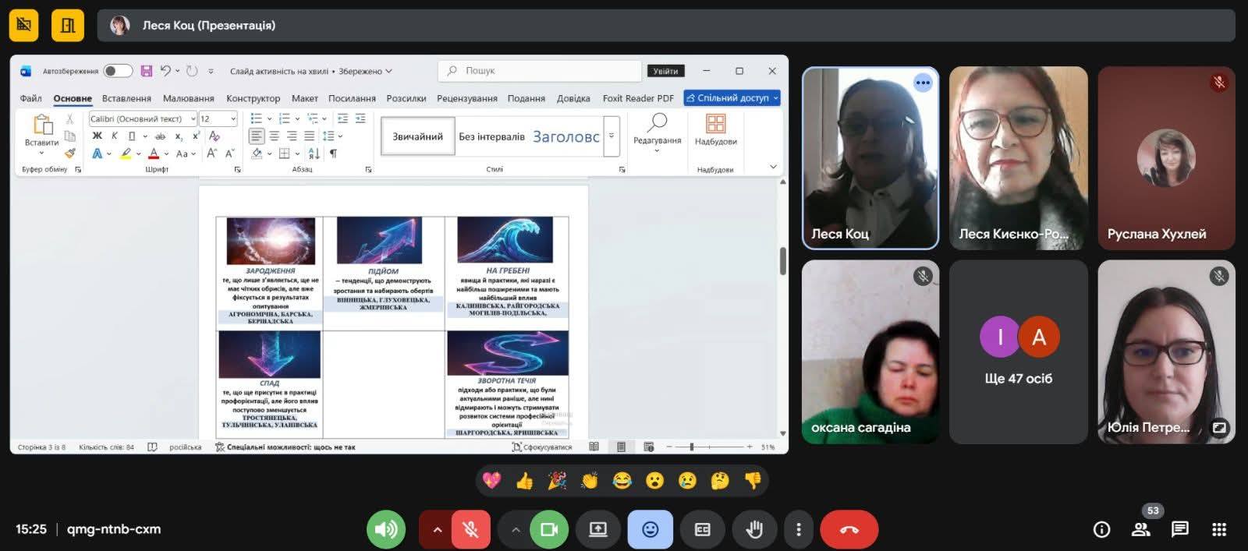Viewport: 1248px width, 551px height.
Task: Click the Ще 47 осіб tile
Action: [1018, 351]
